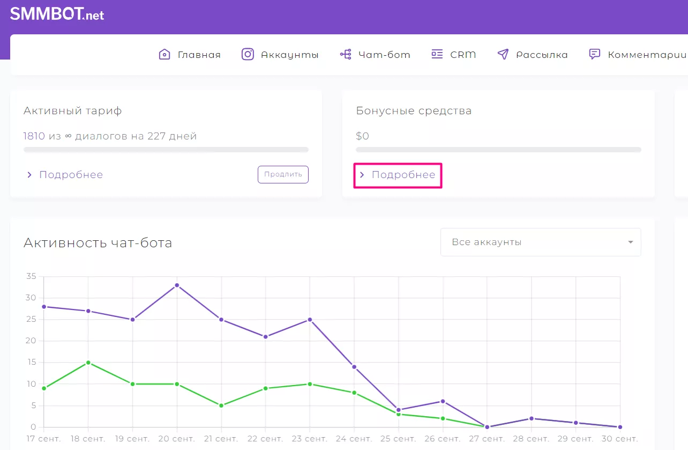The height and width of the screenshot is (450, 688).
Task: Click the purple chart point at 17 сент.
Action: point(44,307)
